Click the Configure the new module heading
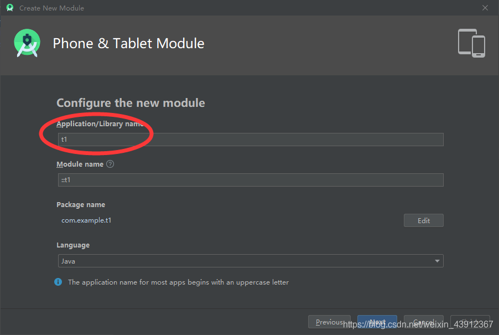 [x=131, y=103]
